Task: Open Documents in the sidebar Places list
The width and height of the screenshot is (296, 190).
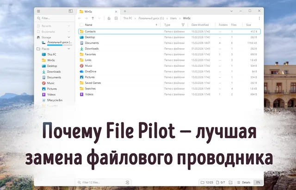Action: click(54, 77)
